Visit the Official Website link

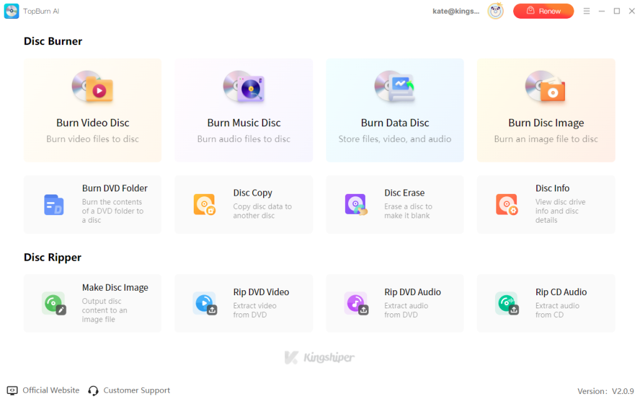[44, 390]
